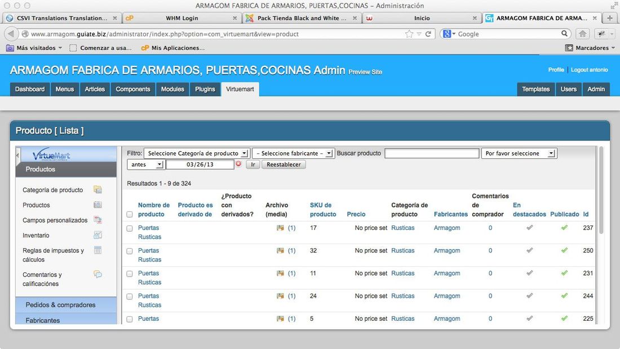This screenshot has width=620, height=349.
Task: Click the Ir filter button
Action: [x=253, y=164]
